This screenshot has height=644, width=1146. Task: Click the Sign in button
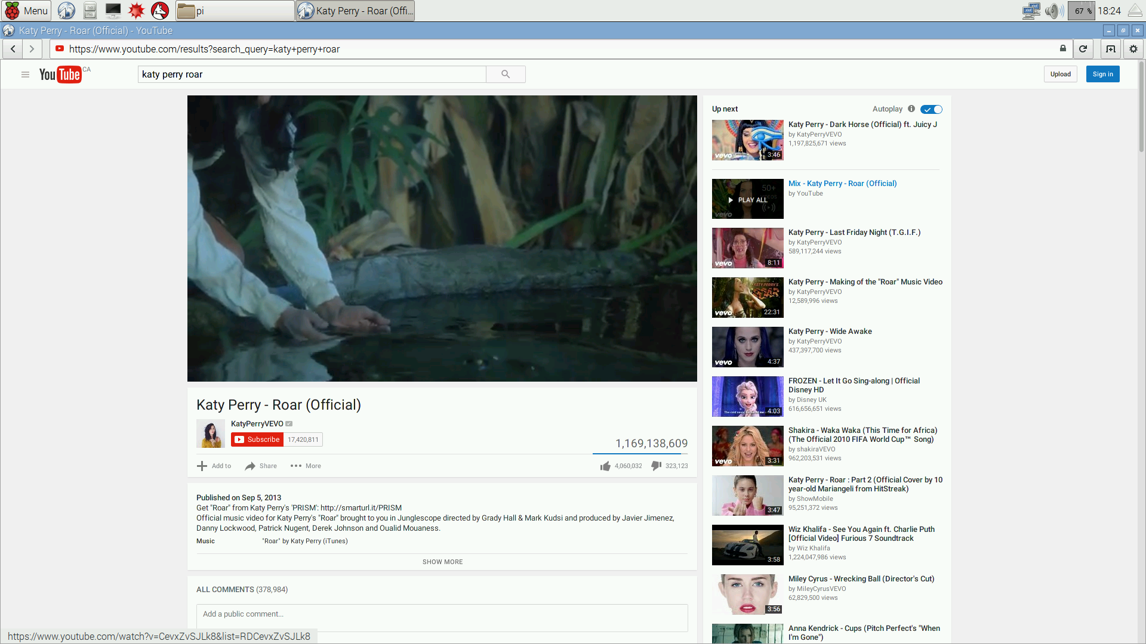click(x=1103, y=74)
